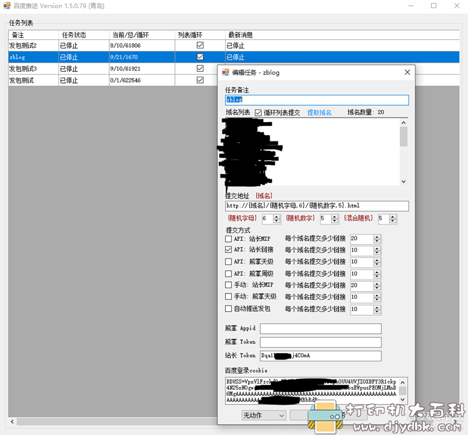Toggle 列表循环 checkbox for 发包测试 row
Screen dimensions: 468x435
(200, 80)
